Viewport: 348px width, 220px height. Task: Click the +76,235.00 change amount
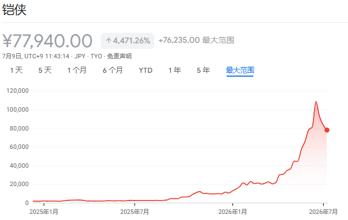tap(179, 40)
